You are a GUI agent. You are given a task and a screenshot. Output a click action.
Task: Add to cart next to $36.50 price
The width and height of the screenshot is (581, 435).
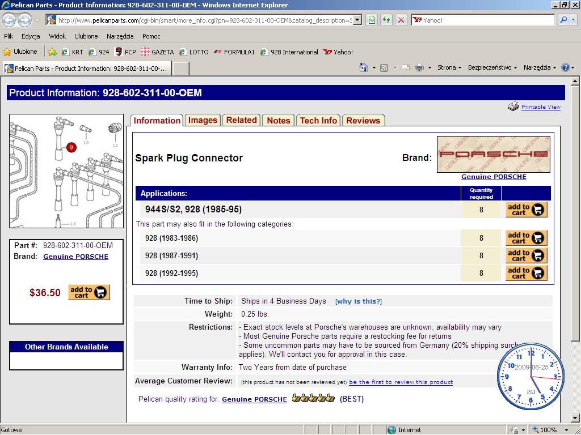tap(89, 292)
